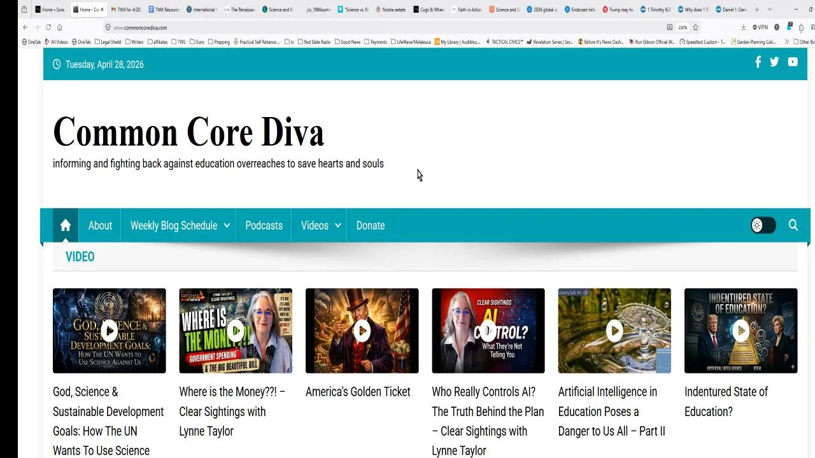Open reader view icon in address bar
Image resolution: width=815 pixels, height=458 pixels.
(x=669, y=27)
